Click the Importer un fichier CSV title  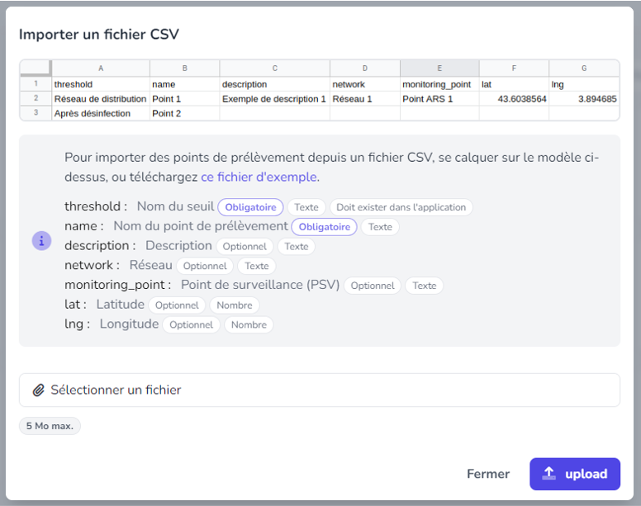click(99, 35)
